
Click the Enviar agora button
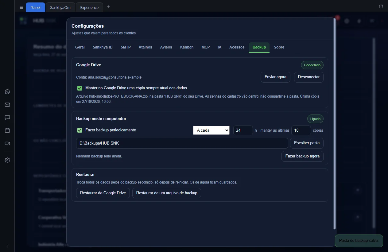pos(275,77)
